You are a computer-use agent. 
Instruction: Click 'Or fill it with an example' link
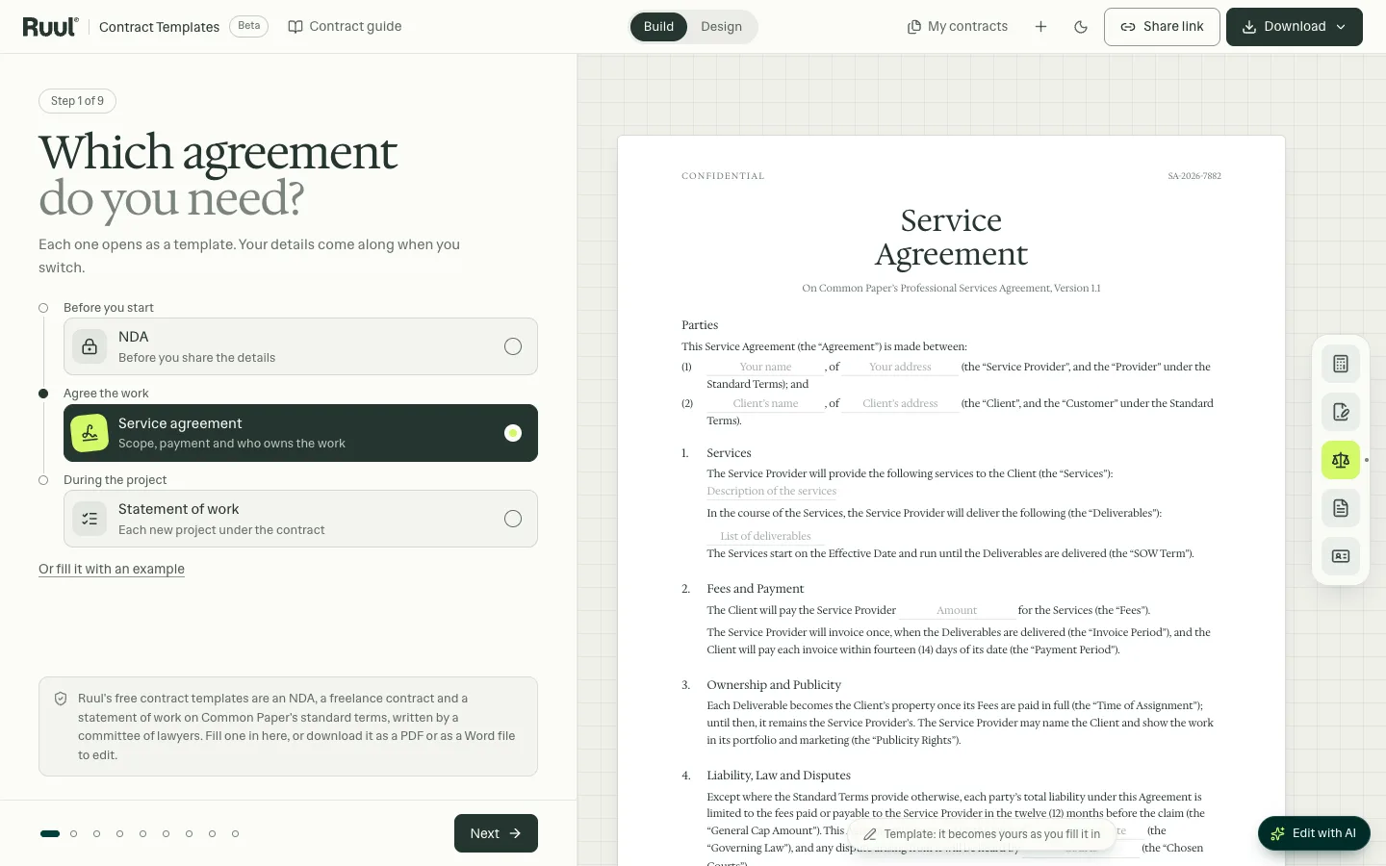(x=112, y=569)
